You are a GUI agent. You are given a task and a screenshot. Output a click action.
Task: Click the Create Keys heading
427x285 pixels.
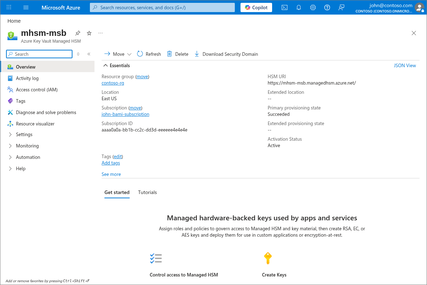click(274, 275)
